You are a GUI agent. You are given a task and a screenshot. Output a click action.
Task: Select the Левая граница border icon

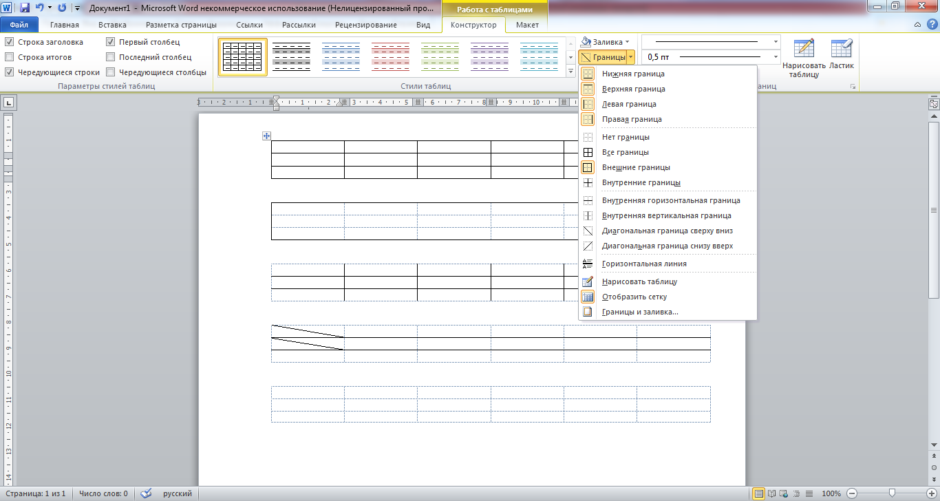(588, 104)
